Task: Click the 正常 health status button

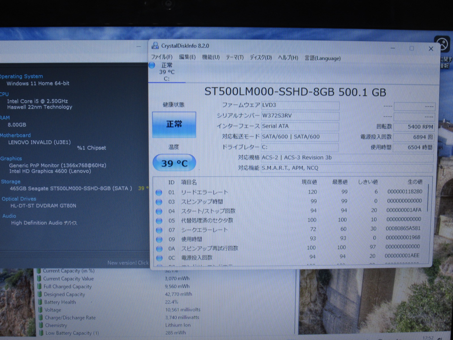Action: (174, 124)
